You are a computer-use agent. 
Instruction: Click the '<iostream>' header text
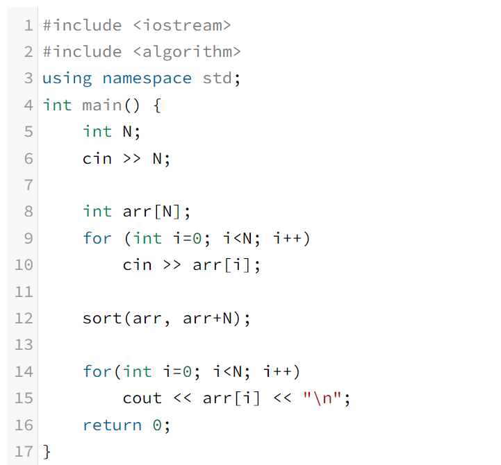click(182, 26)
